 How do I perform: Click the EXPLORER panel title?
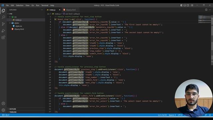pyautogui.click(x=13, y=10)
